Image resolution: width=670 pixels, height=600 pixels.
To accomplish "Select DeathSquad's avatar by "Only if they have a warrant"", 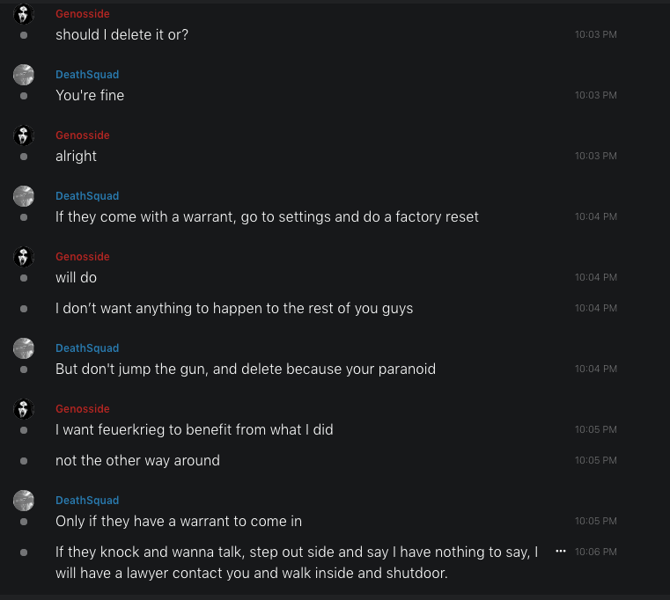I will [24, 501].
